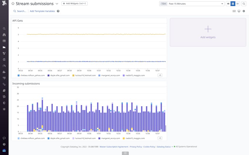Open dashboard settings gear icon
The image size is (249, 155).
click(x=244, y=11)
